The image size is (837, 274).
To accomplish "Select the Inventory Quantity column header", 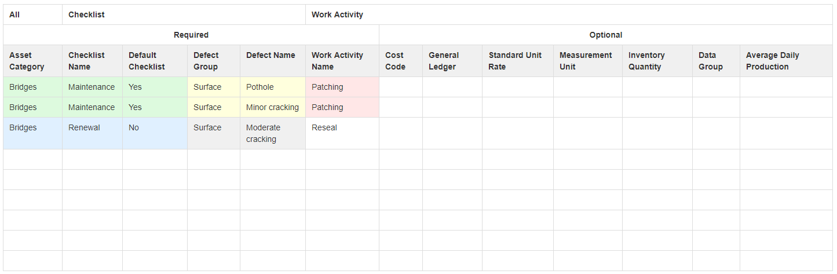I will pos(657,61).
